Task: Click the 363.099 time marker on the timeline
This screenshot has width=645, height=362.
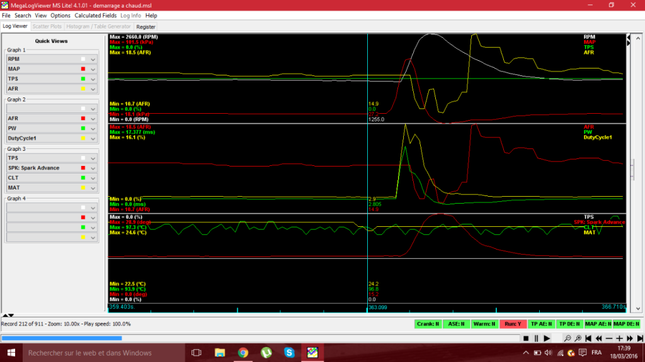Action: coord(377,307)
